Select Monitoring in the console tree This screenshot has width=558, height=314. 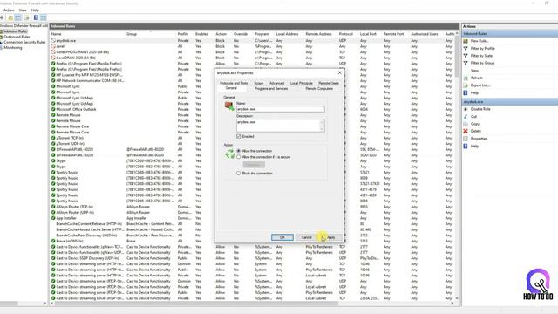click(x=13, y=48)
